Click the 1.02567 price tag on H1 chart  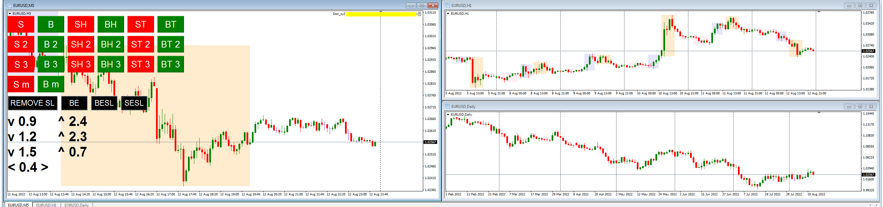(868, 51)
